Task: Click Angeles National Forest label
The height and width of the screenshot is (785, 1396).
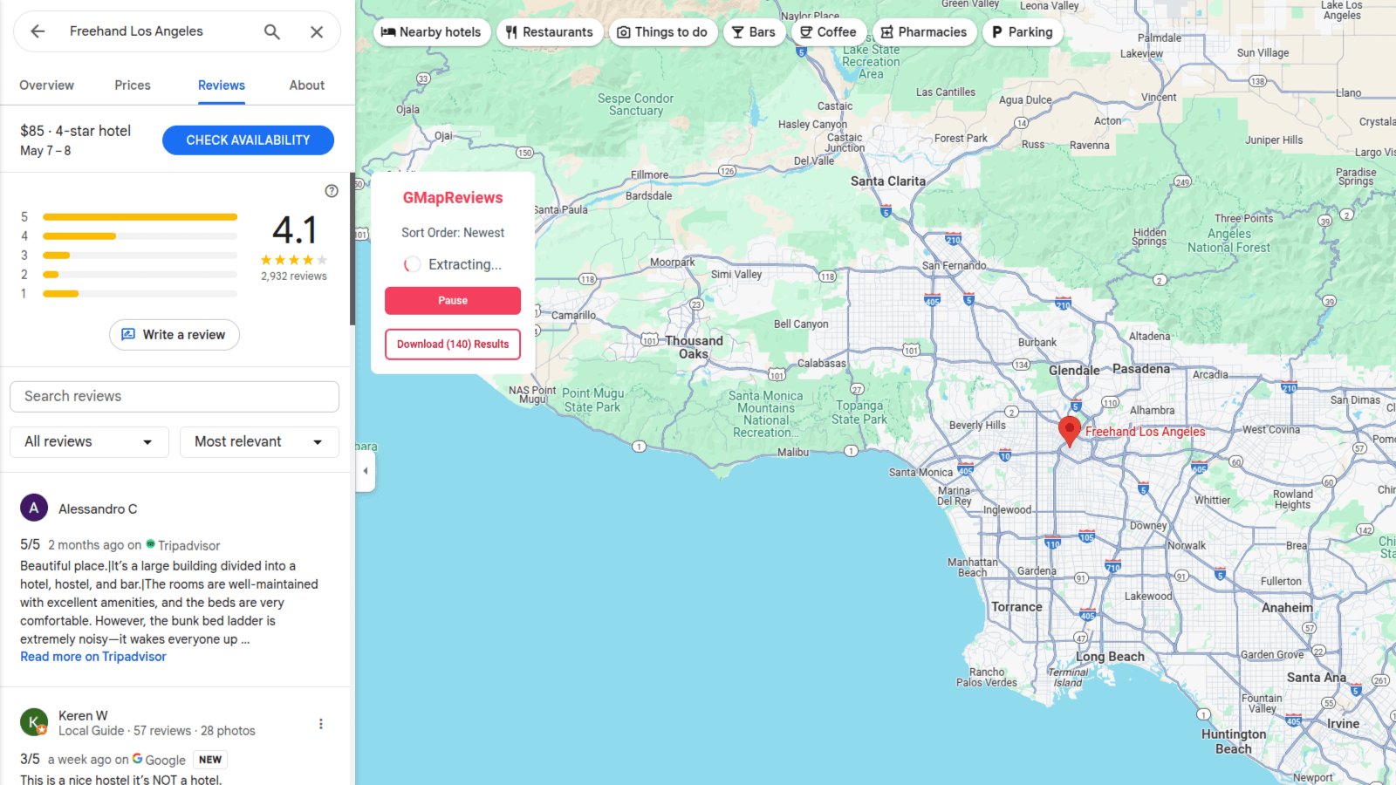Action: [1228, 241]
